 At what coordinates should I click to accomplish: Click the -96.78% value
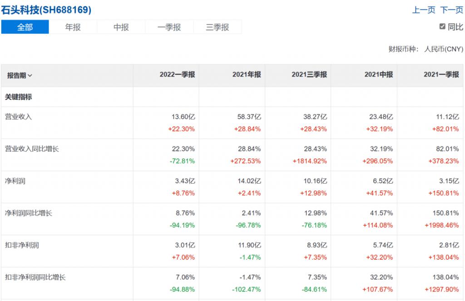(248, 226)
